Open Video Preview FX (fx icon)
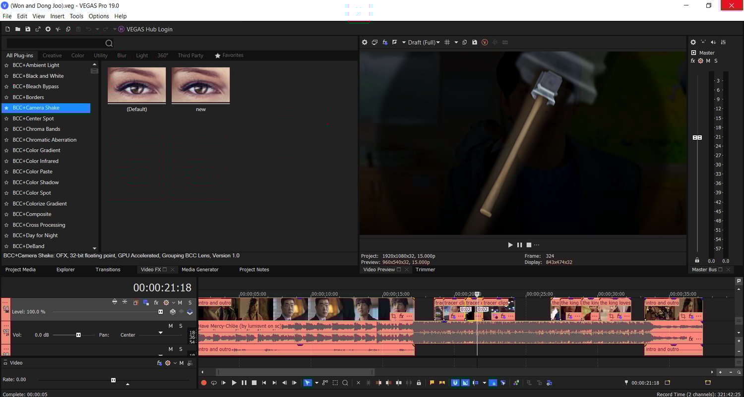 (x=385, y=43)
